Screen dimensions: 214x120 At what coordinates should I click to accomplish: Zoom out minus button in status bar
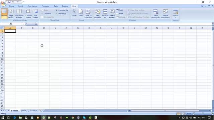(194, 114)
